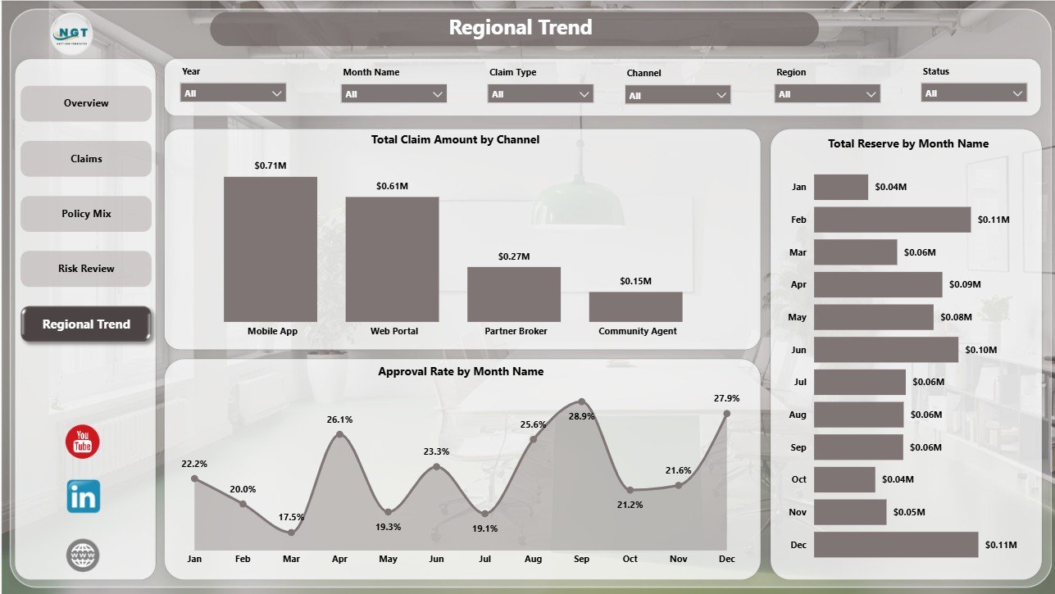Click the Jun reserve bar
This screenshot has height=594, width=1055.
tap(886, 350)
